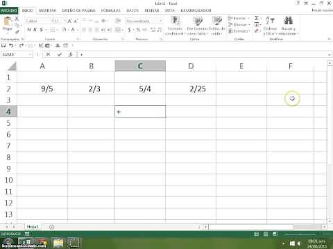The width and height of the screenshot is (333, 249).
Task: Open the font name dropdown
Action: (x=52, y=21)
